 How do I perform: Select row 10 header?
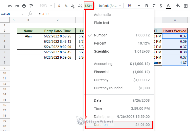click(5, 73)
